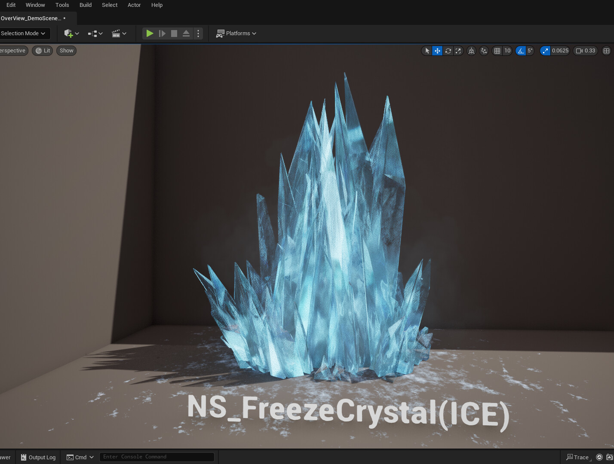Image resolution: width=614 pixels, height=464 pixels.
Task: Activate the translate move tool
Action: pos(437,51)
